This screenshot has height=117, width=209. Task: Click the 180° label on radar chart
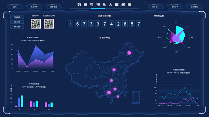click(x=176, y=52)
